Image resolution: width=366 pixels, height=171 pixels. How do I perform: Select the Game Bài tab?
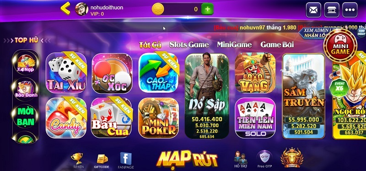tap(277, 44)
